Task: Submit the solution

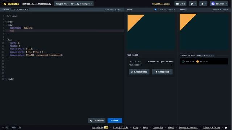Action: pos(115,121)
